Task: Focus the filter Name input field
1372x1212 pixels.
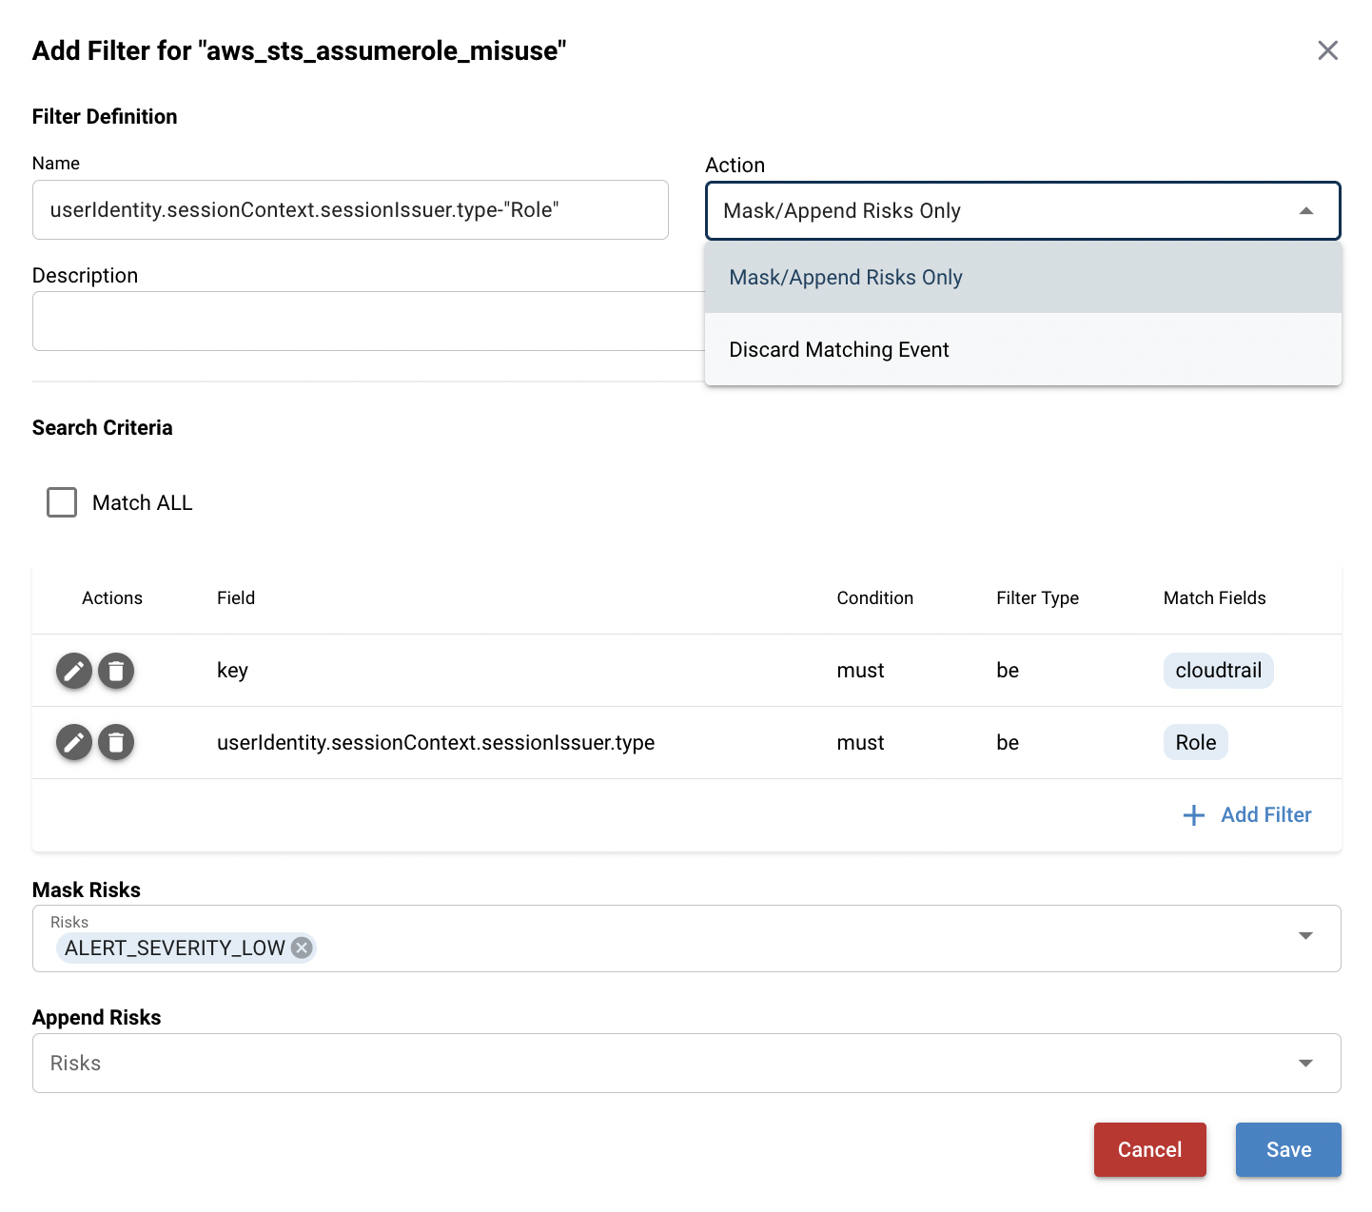Action: pyautogui.click(x=350, y=210)
